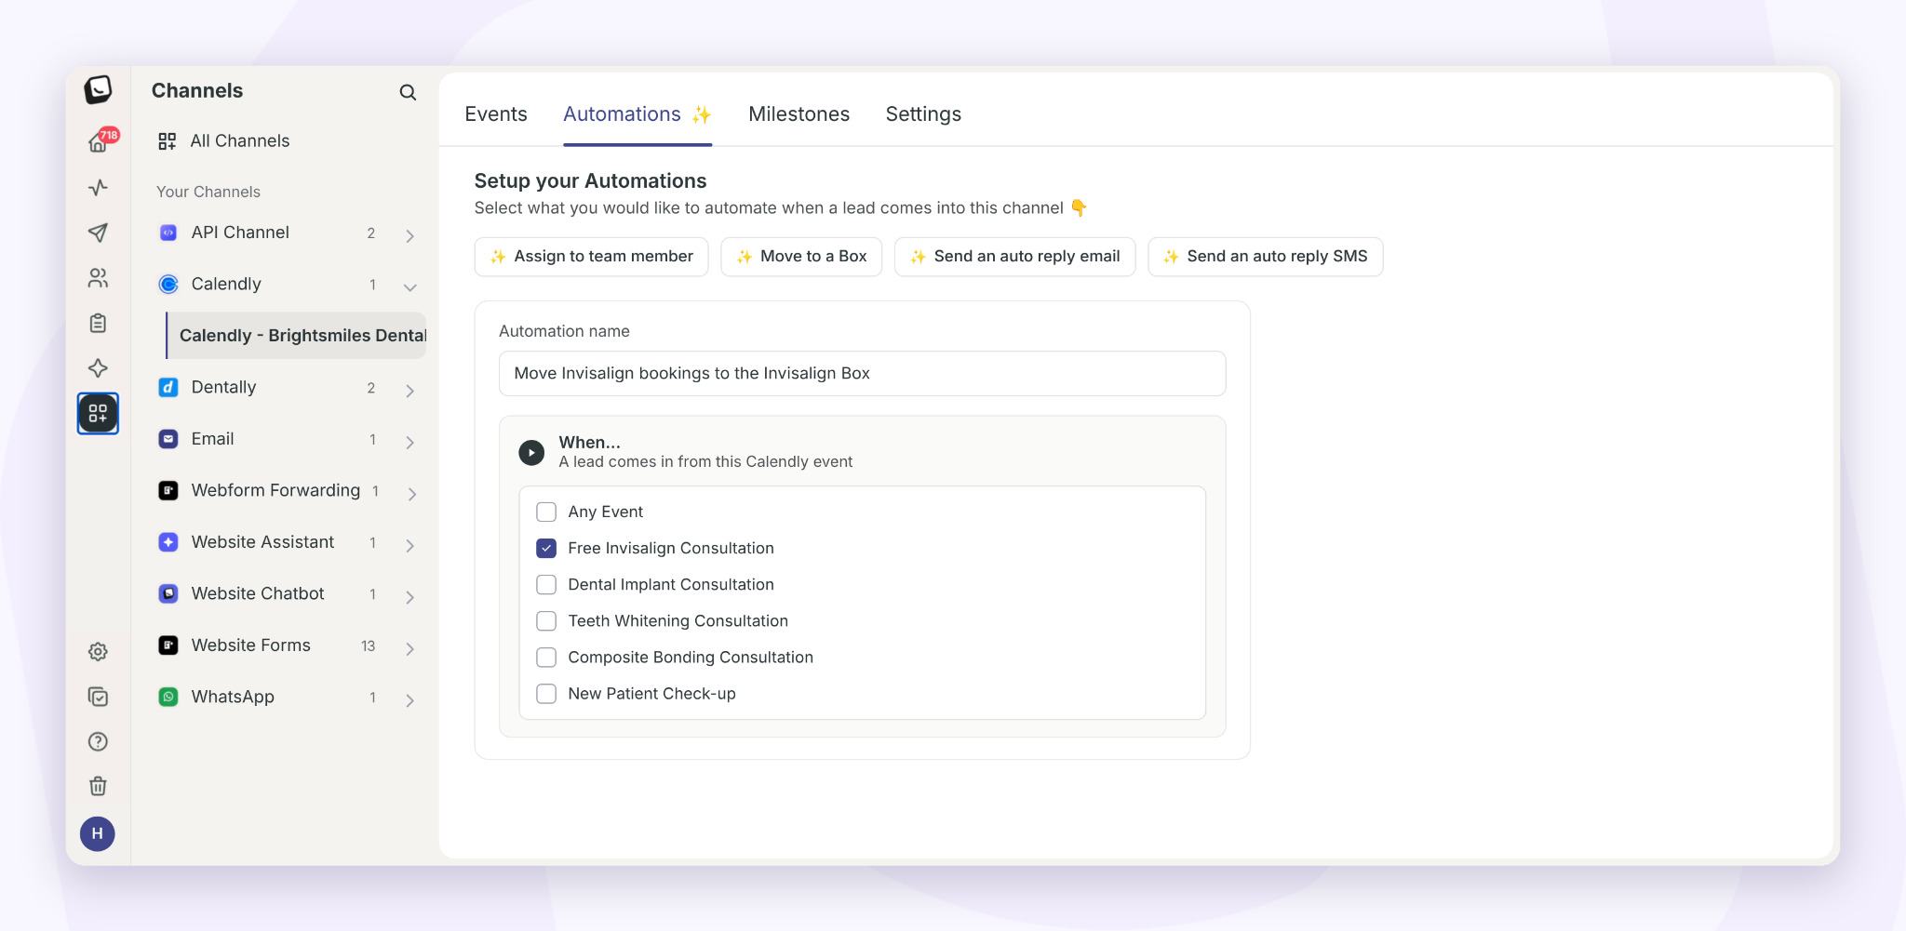The width and height of the screenshot is (1906, 931).
Task: Expand the Website Forms chevron
Action: [x=410, y=648]
